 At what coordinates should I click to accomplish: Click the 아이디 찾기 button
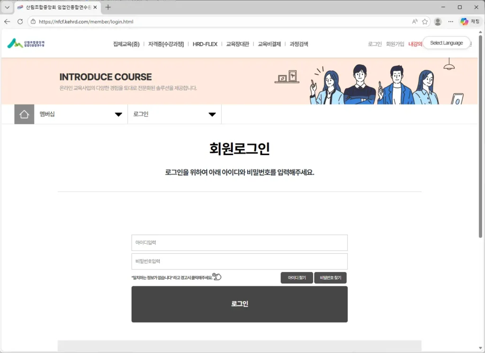coord(296,278)
